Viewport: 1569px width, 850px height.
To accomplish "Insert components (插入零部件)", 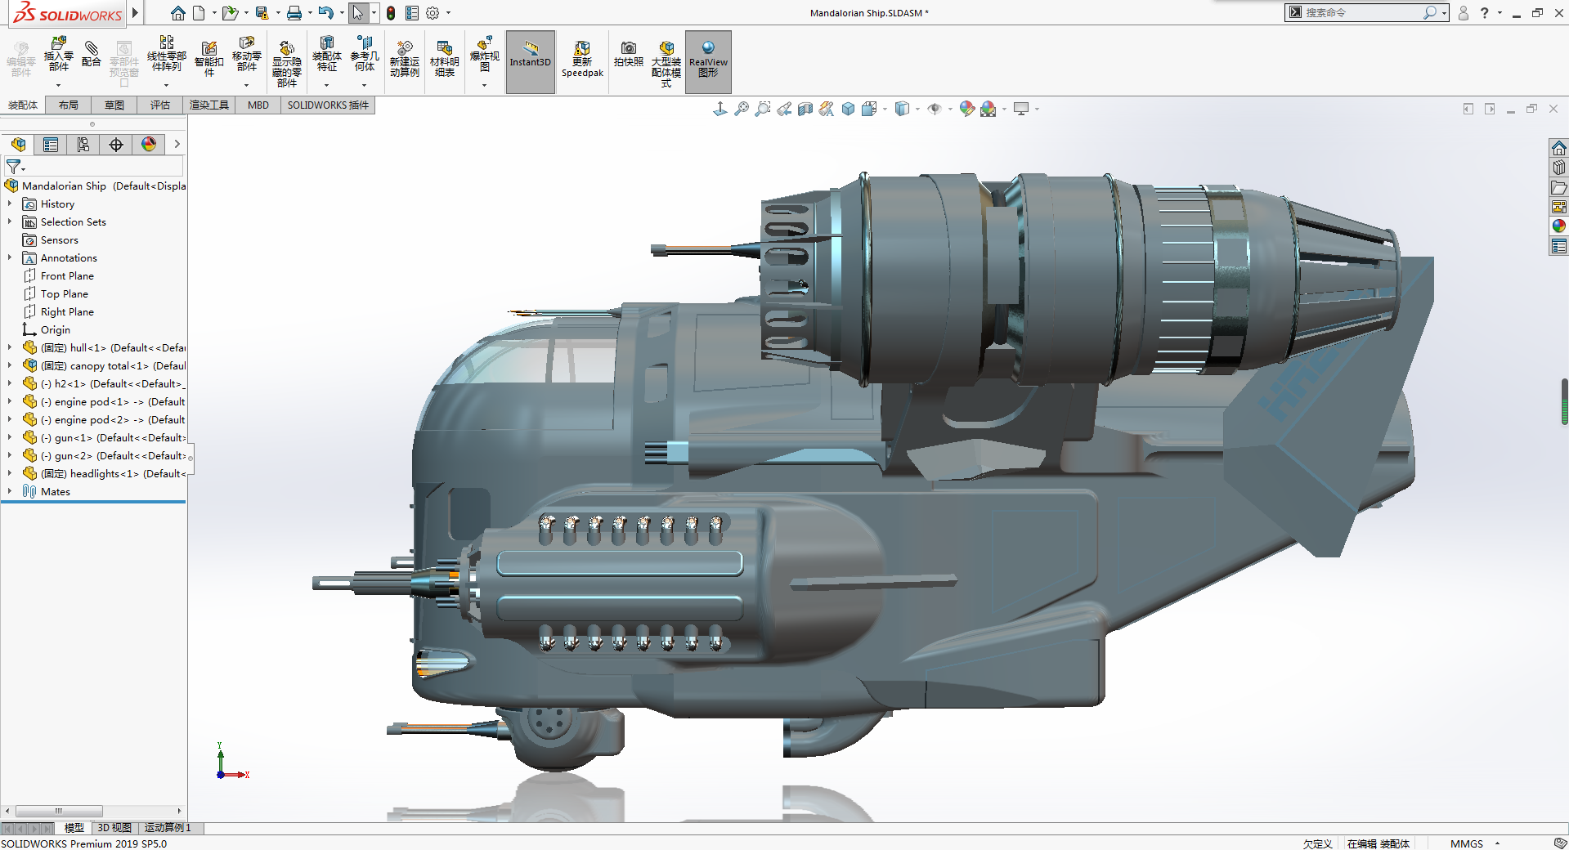I will [x=58, y=55].
